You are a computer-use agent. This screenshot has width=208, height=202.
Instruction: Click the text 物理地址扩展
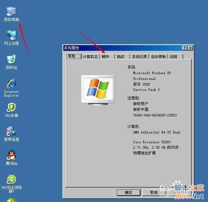pos(144,153)
